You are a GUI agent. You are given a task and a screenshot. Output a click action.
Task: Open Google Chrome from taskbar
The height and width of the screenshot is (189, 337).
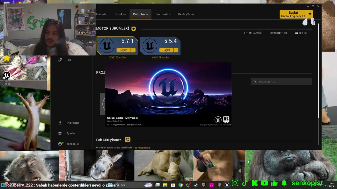pyautogui.click(x=181, y=185)
